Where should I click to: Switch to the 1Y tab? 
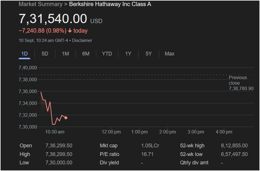pyautogui.click(x=128, y=54)
